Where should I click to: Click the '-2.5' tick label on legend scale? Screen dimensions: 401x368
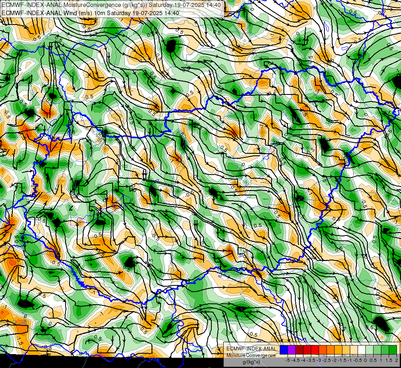pyautogui.click(x=326, y=360)
